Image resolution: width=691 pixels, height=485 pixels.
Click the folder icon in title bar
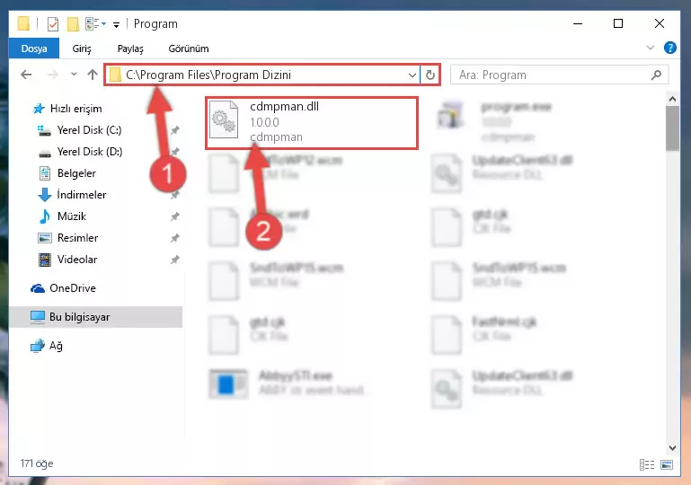[23, 23]
